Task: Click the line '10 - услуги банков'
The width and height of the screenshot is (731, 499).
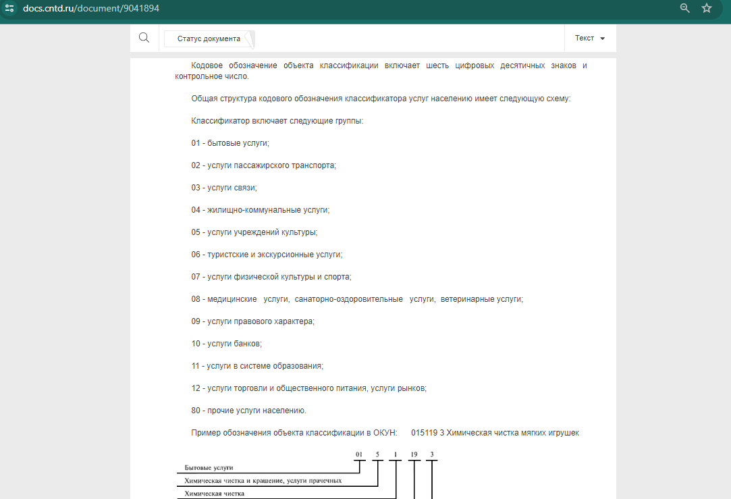Action: point(226,344)
